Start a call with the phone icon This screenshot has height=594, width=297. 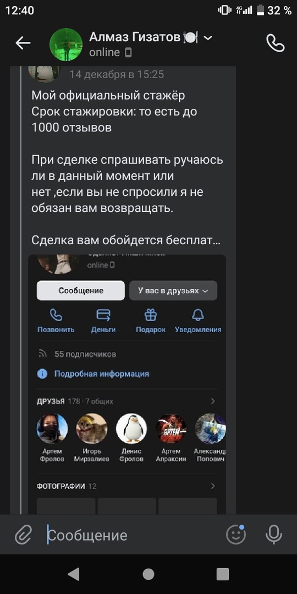pos(276,43)
